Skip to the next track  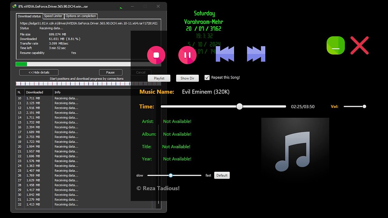click(256, 54)
